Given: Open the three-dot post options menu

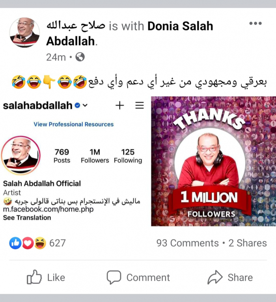Looking at the screenshot, I should [255, 23].
